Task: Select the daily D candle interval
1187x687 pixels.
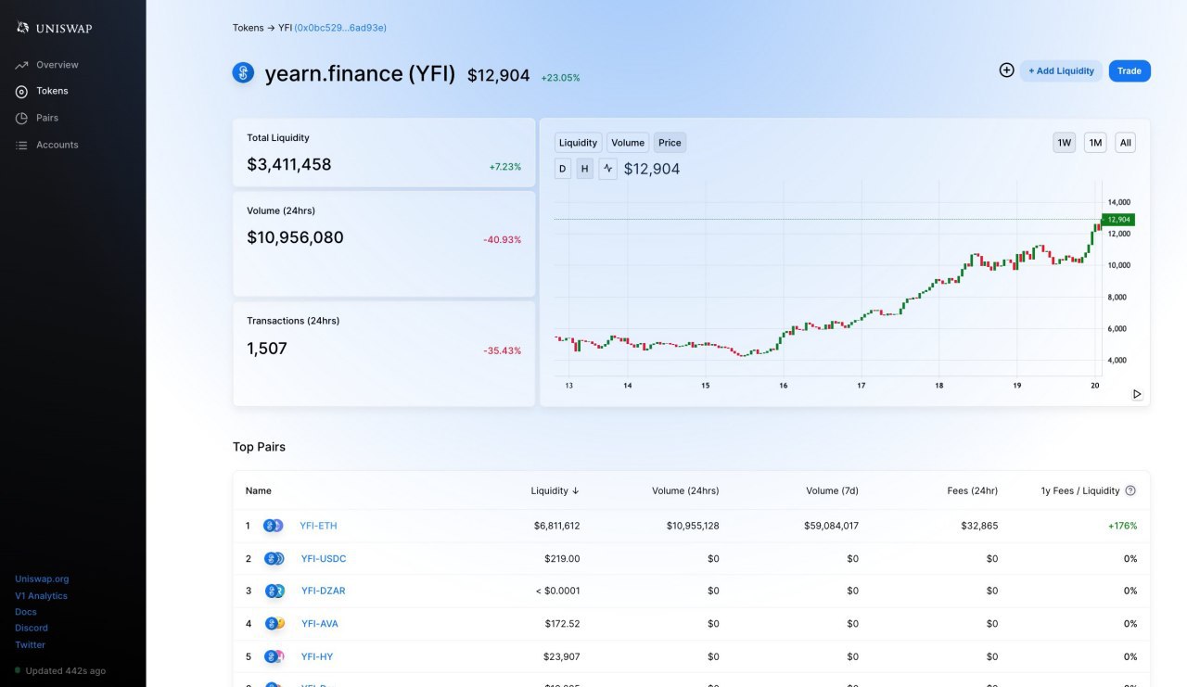Action: click(563, 169)
